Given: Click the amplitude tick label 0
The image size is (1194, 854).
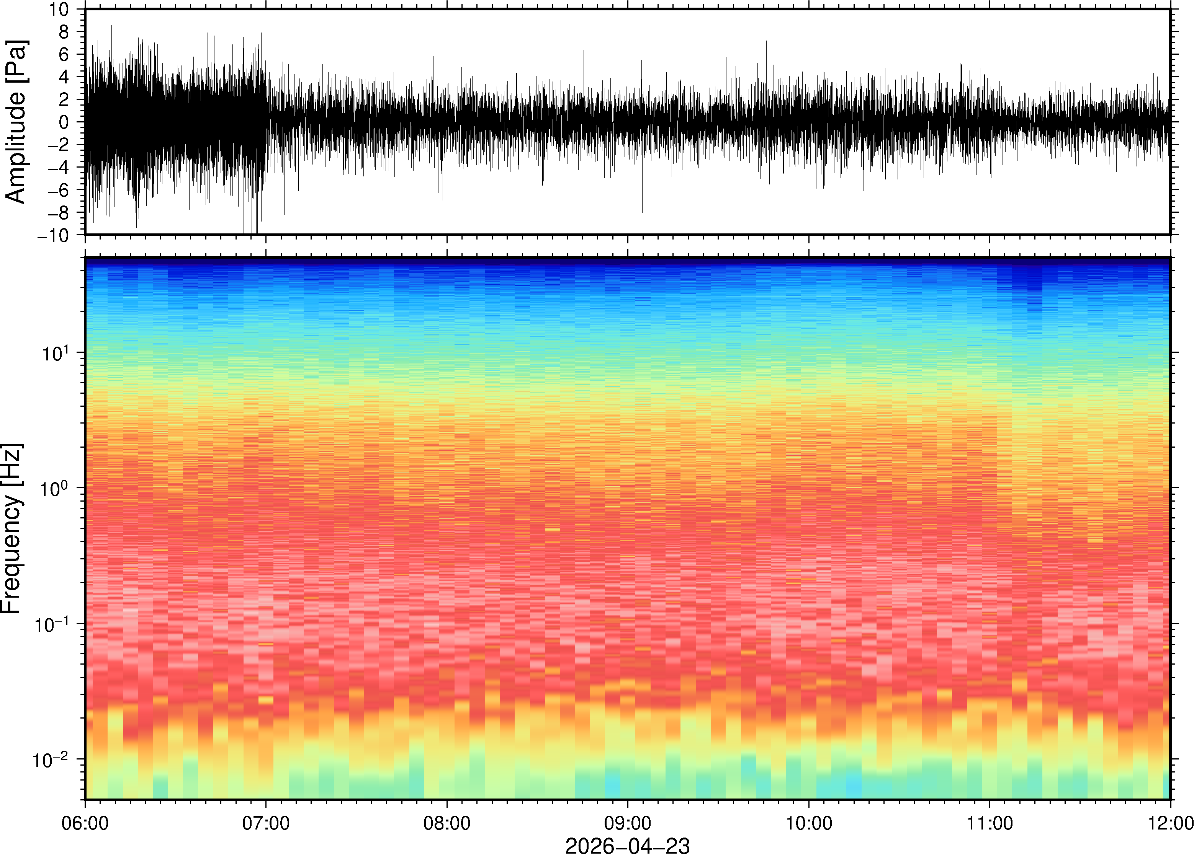Looking at the screenshot, I should point(64,122).
